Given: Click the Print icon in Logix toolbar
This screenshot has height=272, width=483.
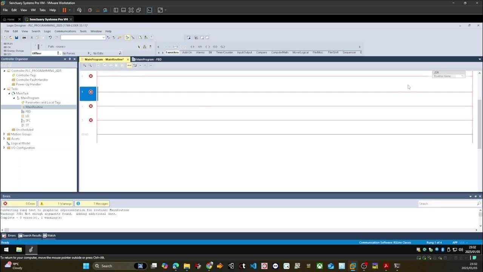Looking at the screenshot, I should (24, 37).
